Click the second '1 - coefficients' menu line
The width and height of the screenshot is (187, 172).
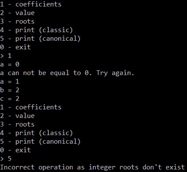[x=31, y=107]
